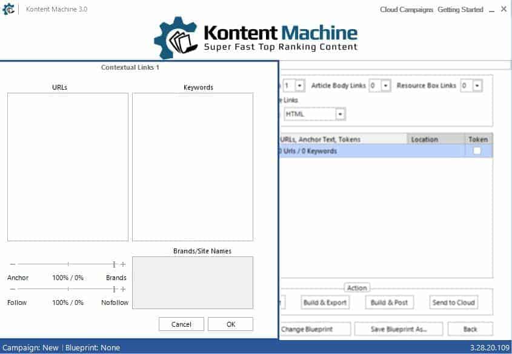Click the Action group label
Screen dimensions: 512x354
click(357, 288)
